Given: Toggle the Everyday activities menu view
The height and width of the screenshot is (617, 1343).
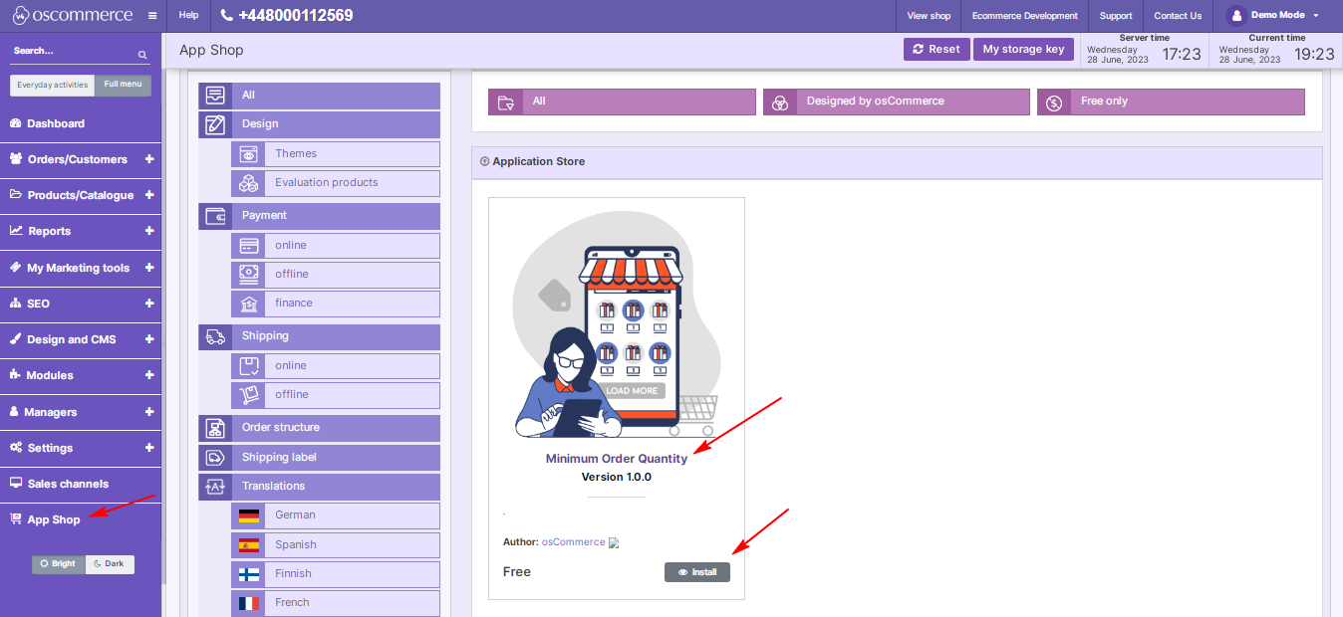Looking at the screenshot, I should (x=53, y=86).
